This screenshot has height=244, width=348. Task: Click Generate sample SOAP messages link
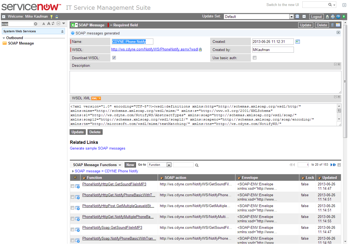98,148
